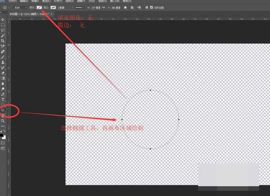
Task: Click the foreground color swatch
Action: (2, 134)
